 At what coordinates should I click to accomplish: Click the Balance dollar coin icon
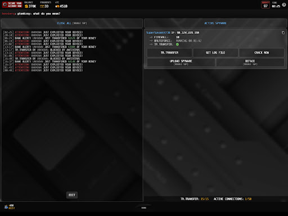(26, 6)
